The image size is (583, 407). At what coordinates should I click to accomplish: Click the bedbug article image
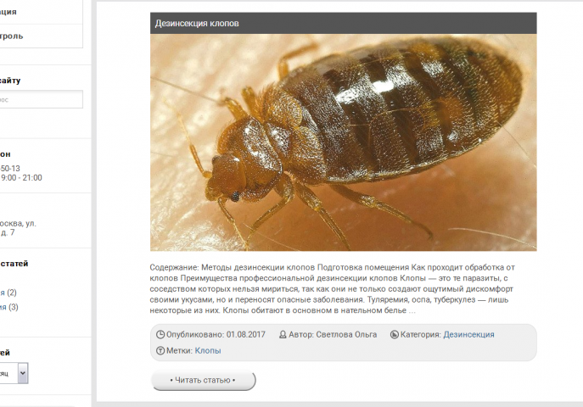pyautogui.click(x=343, y=142)
